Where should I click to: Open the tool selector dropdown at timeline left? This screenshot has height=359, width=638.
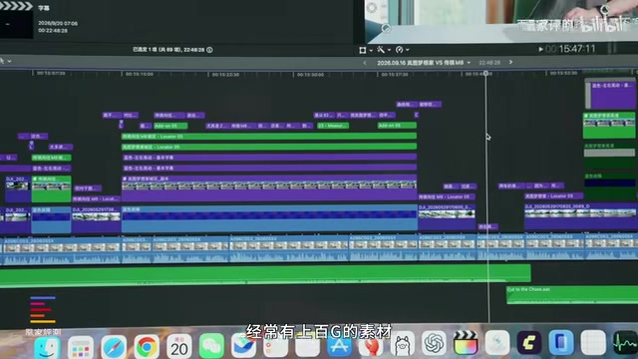click(x=5, y=61)
